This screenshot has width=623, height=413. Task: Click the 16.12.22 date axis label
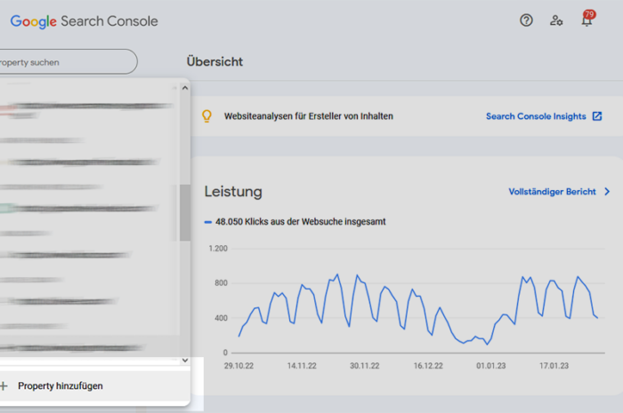pyautogui.click(x=428, y=366)
